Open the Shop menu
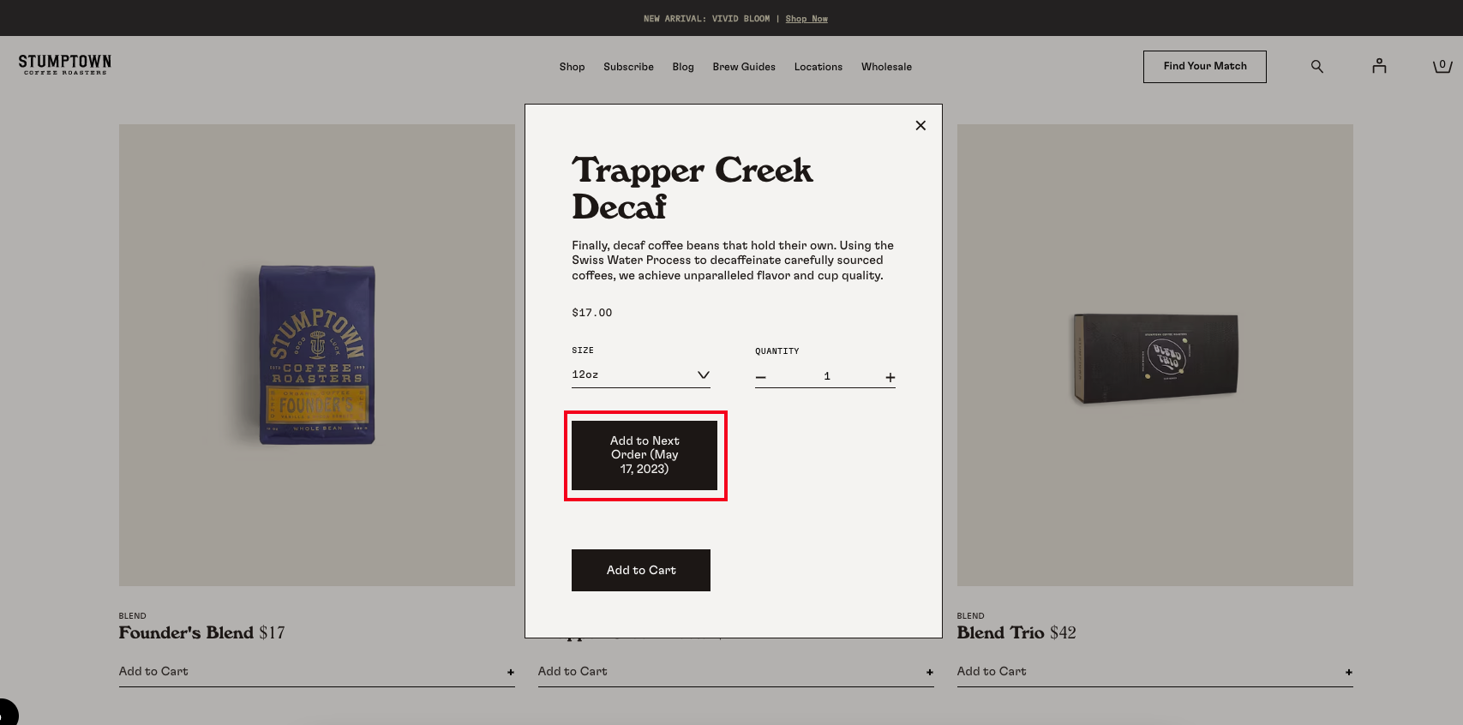The width and height of the screenshot is (1463, 725). click(x=572, y=67)
